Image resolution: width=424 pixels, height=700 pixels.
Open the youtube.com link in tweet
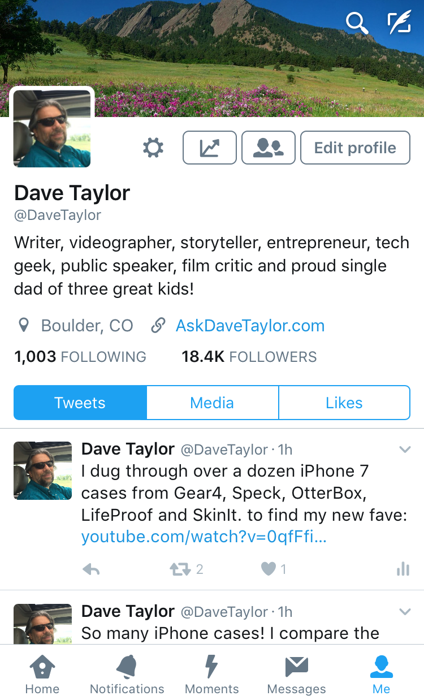204,537
